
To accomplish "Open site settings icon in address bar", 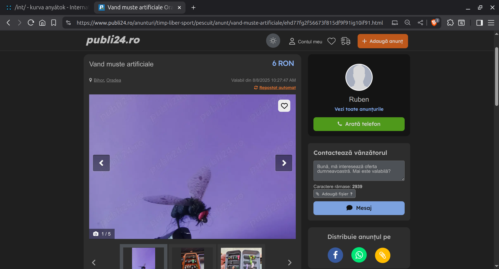I will click(x=68, y=23).
